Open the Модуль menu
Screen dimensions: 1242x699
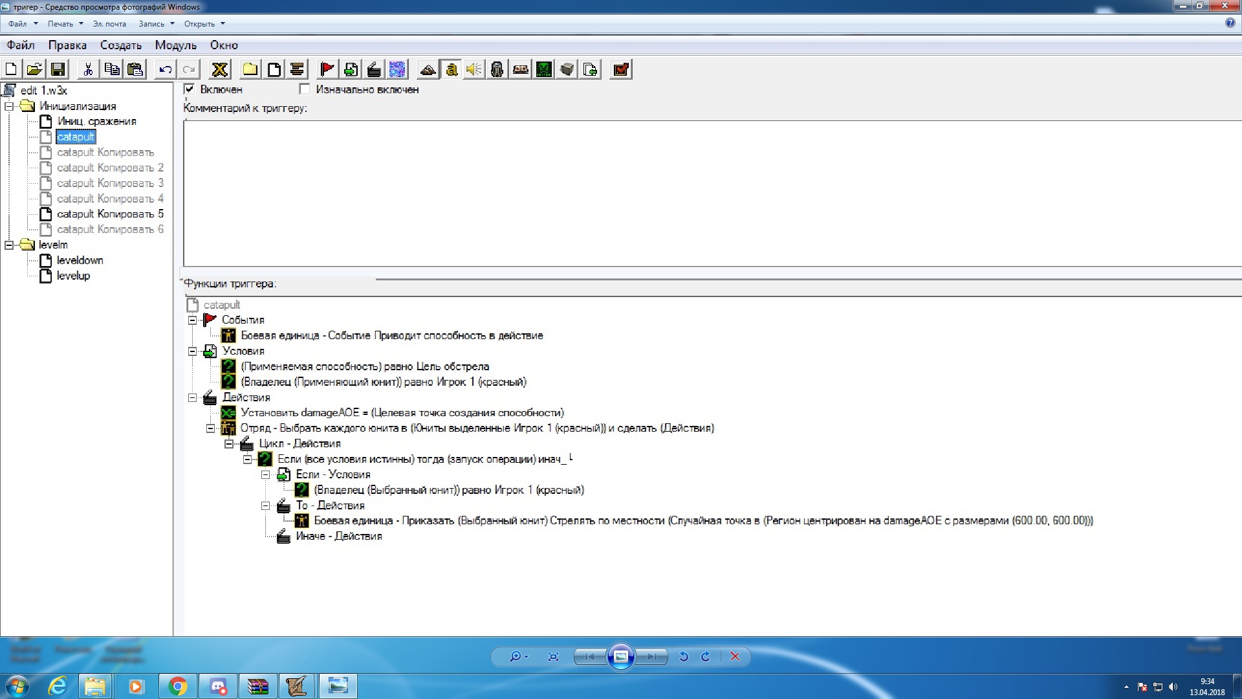(x=175, y=45)
